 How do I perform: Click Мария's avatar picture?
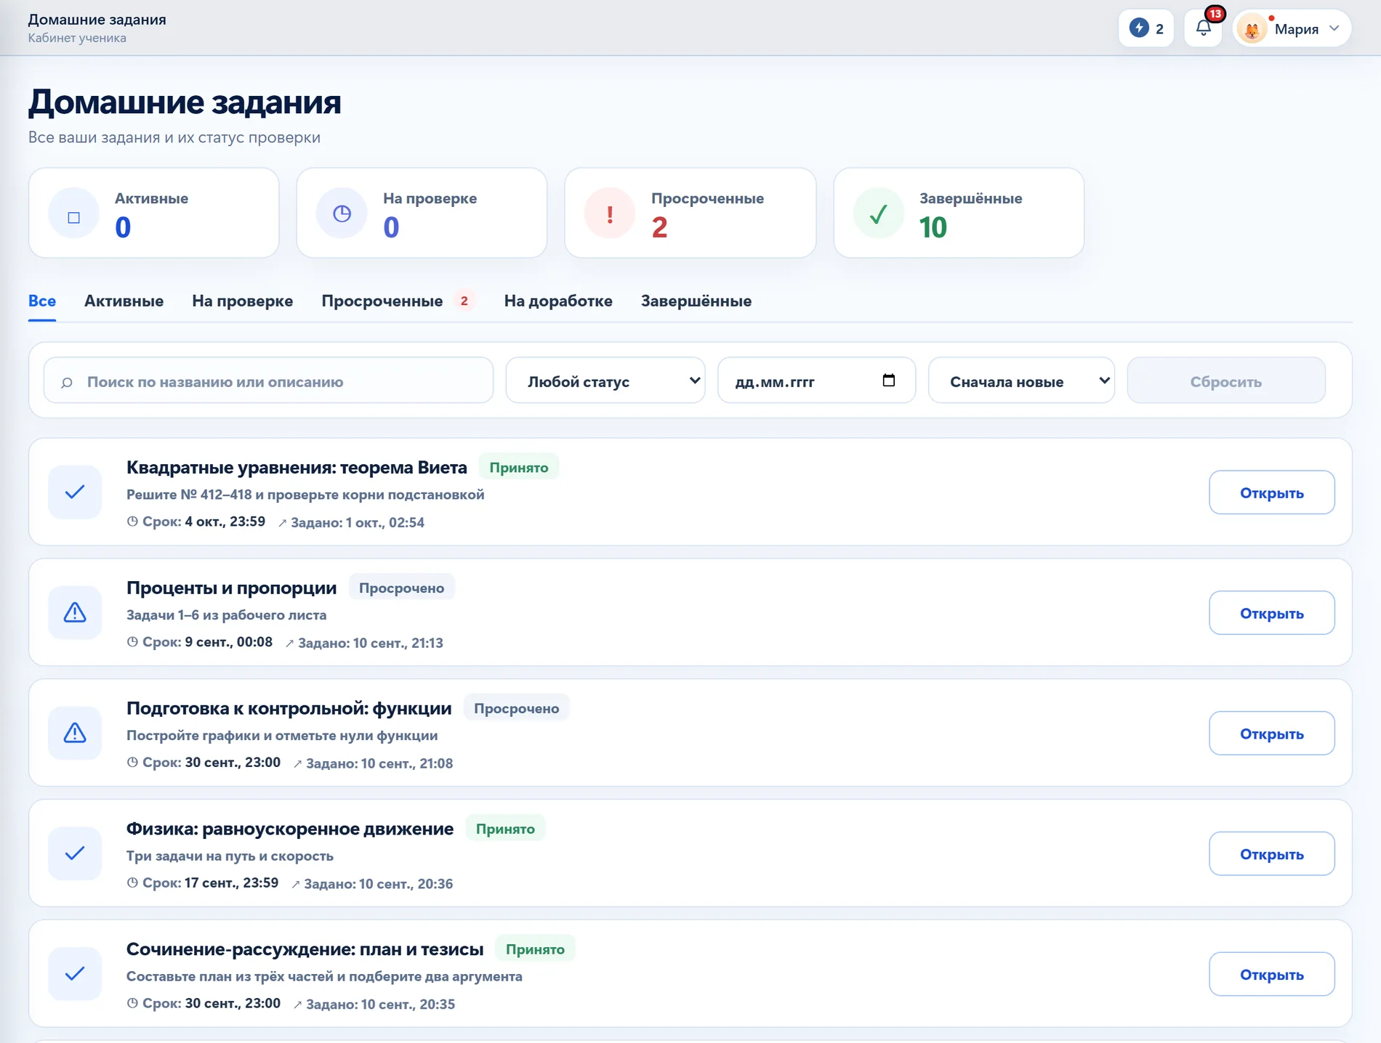click(x=1252, y=29)
